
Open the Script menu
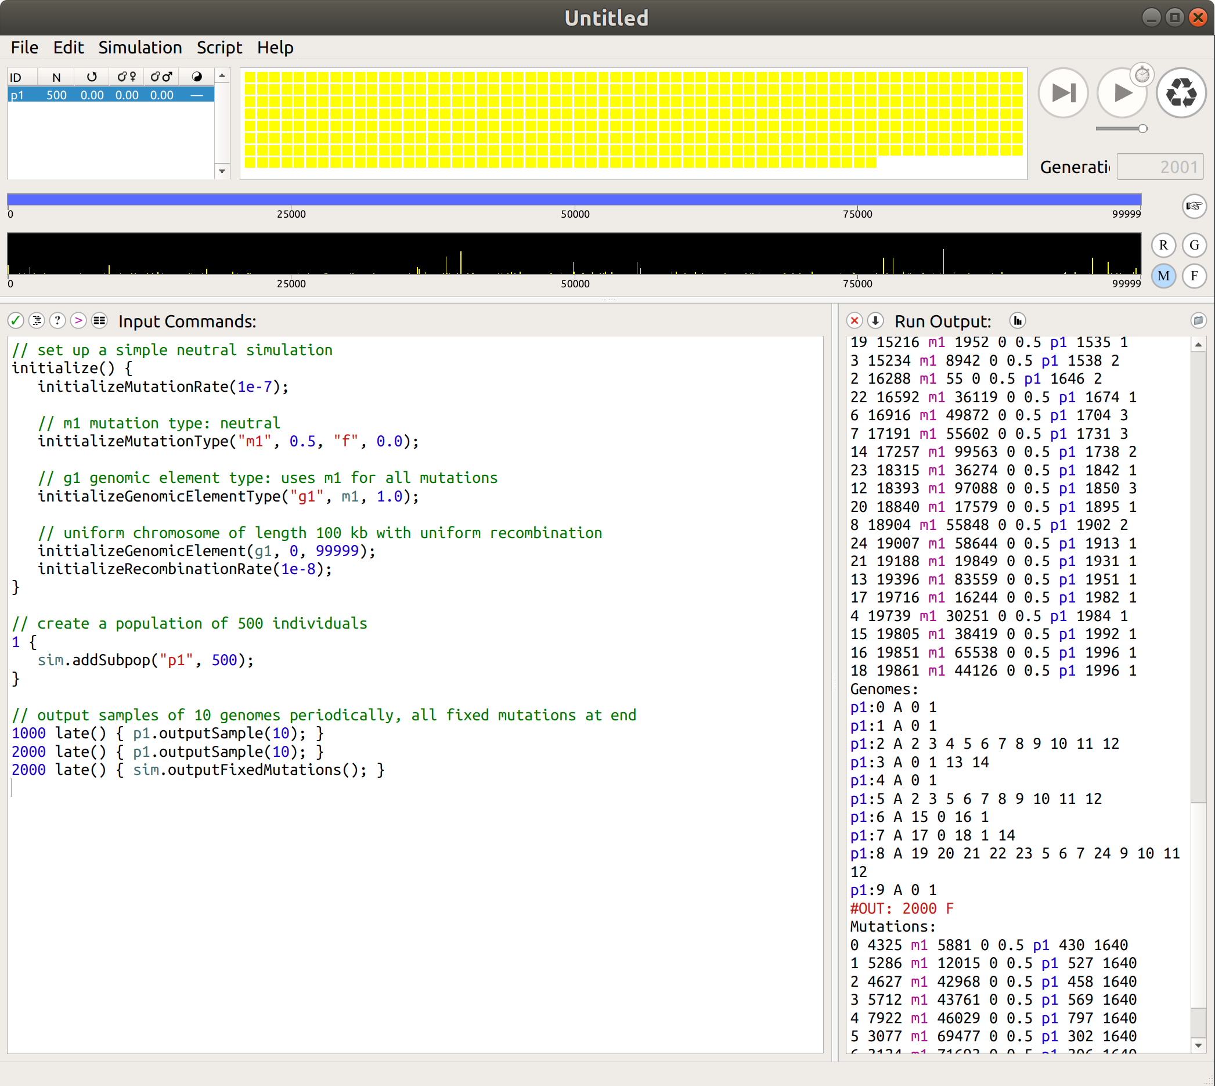tap(219, 47)
